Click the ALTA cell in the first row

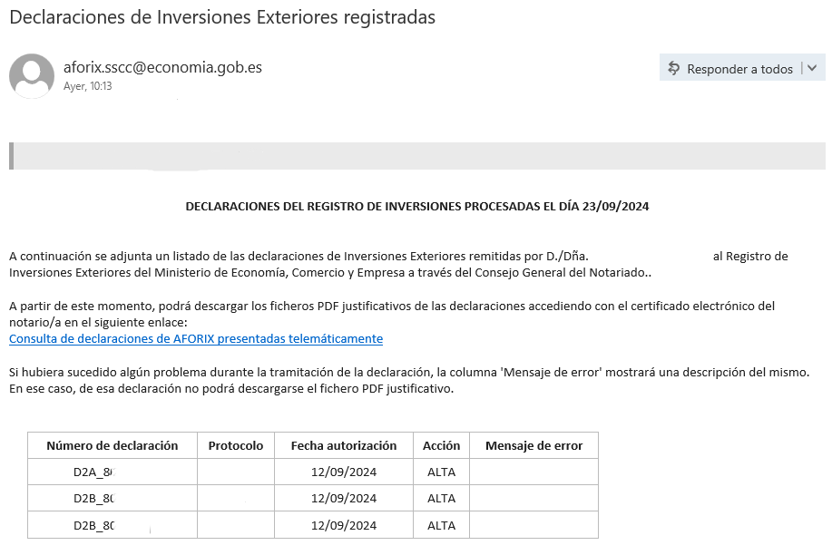[x=442, y=472]
